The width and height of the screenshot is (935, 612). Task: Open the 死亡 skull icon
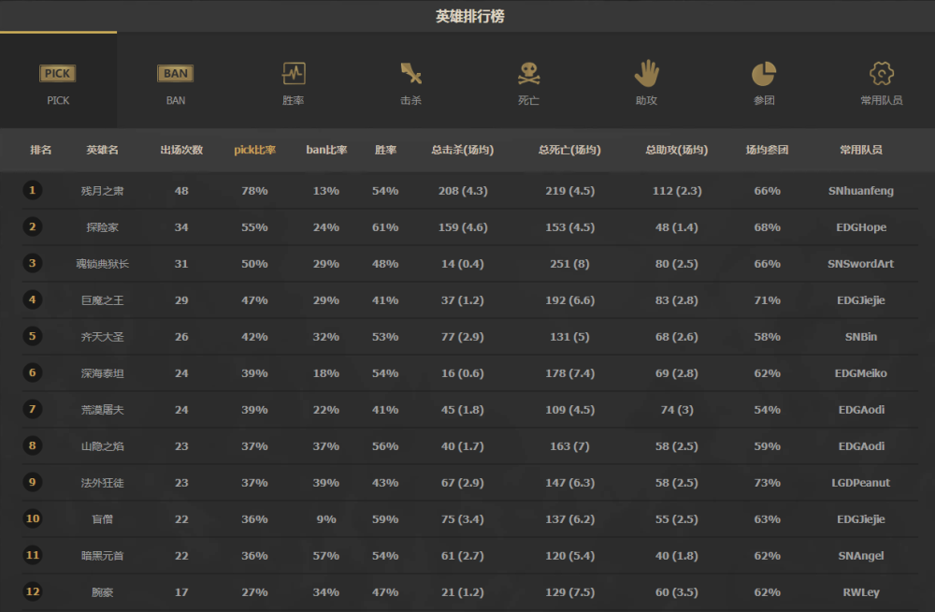point(528,73)
